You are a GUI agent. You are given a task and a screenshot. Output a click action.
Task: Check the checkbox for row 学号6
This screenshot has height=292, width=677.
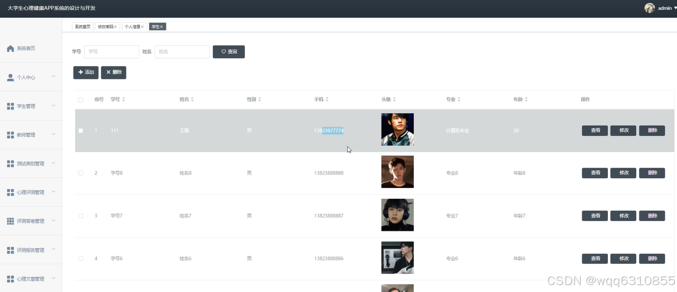pyautogui.click(x=81, y=258)
